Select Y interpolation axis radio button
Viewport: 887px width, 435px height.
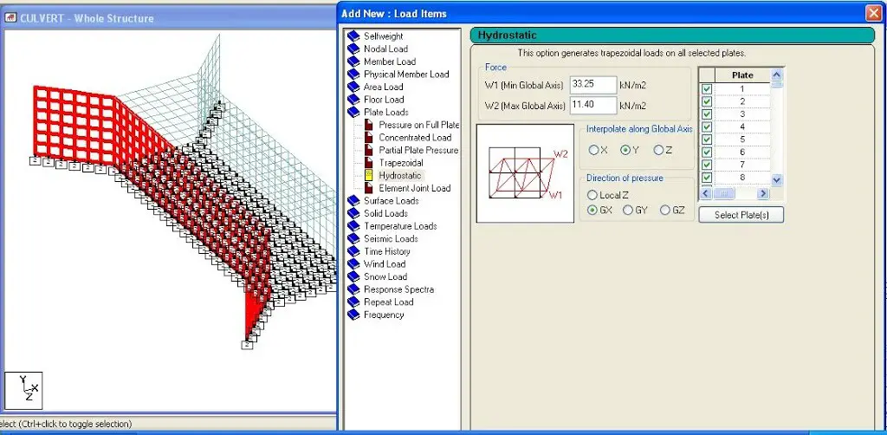pos(625,150)
